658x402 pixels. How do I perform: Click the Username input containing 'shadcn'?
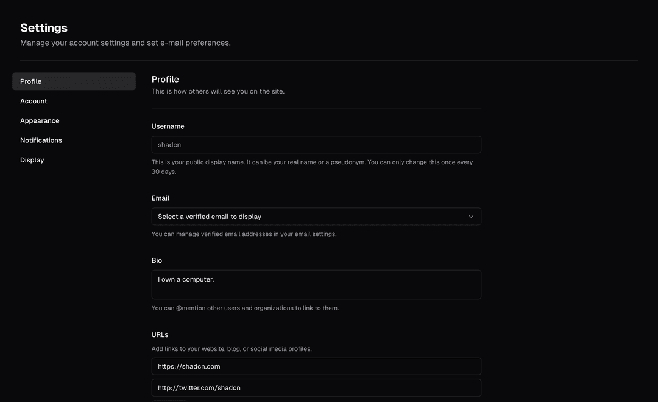[x=316, y=144]
